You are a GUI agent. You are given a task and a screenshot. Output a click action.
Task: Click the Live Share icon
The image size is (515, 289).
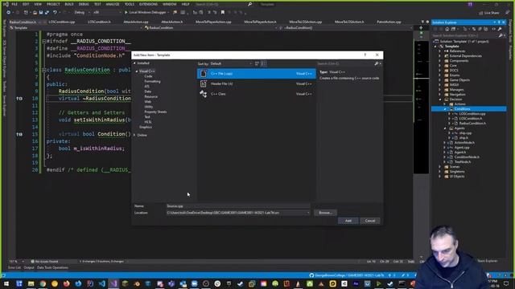point(488,13)
